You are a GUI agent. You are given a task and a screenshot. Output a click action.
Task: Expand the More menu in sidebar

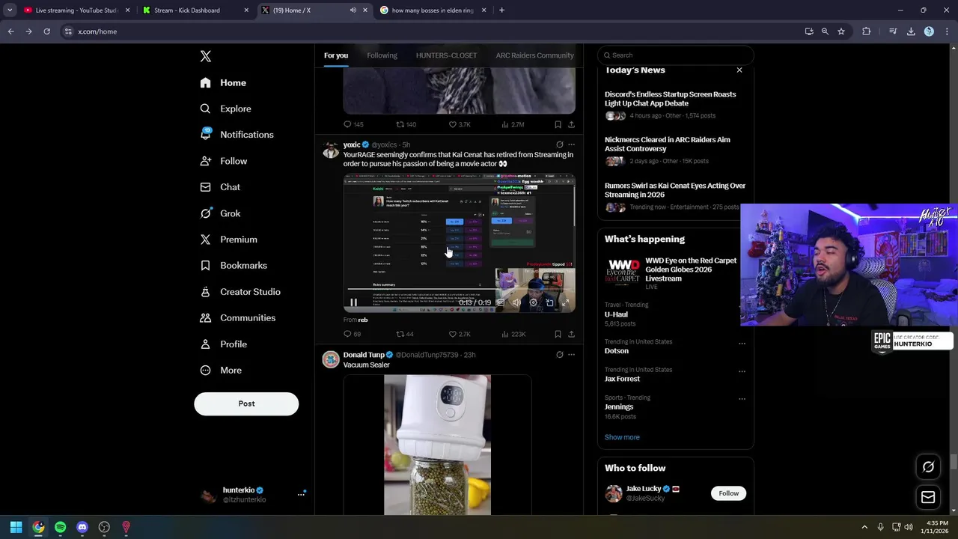pos(221,371)
